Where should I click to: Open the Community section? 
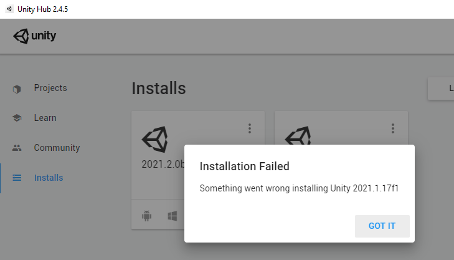click(x=57, y=148)
